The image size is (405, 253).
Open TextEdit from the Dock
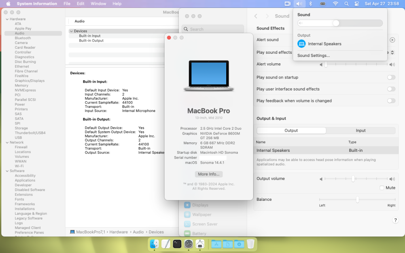coord(166,244)
